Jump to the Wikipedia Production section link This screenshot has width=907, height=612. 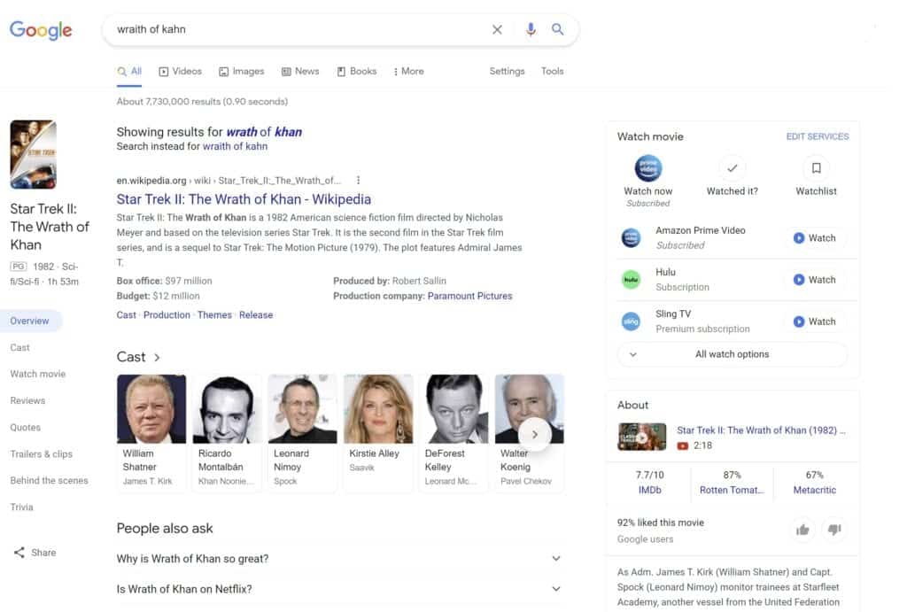(x=167, y=314)
